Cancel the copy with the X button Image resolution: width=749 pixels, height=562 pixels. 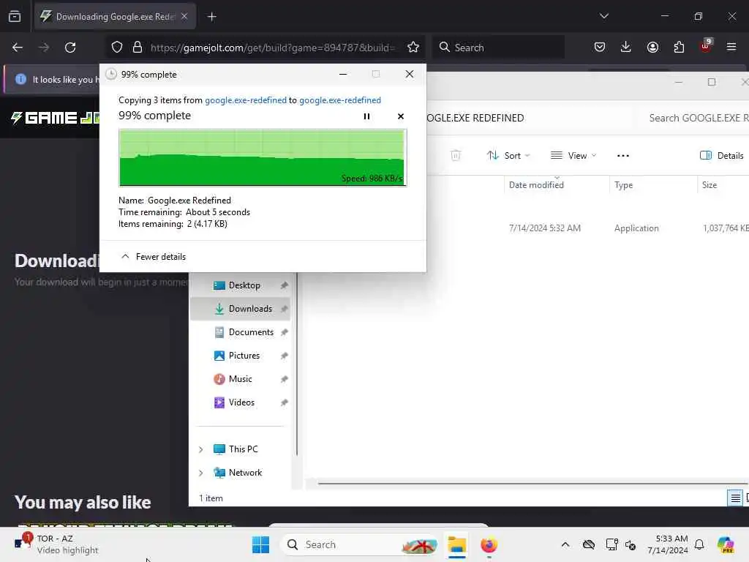pos(401,116)
